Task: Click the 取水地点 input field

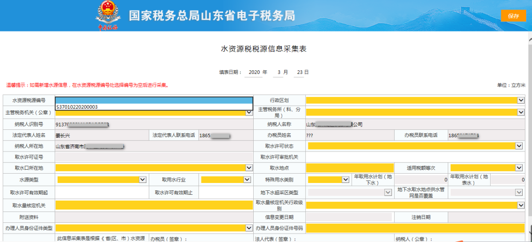Action: tap(349, 168)
